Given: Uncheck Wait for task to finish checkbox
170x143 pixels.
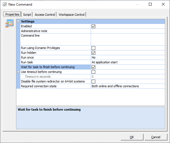Looking at the screenshot, I should tap(93, 67).
